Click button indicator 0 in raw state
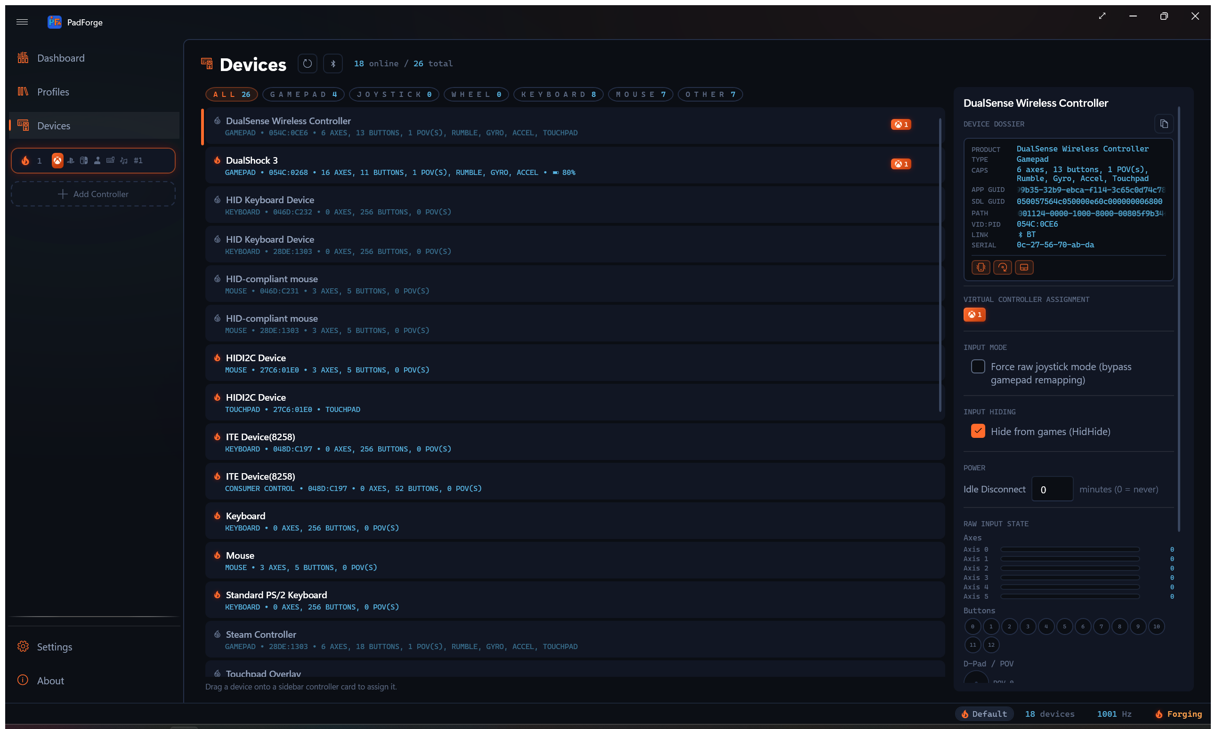Viewport: 1216px width, 729px height. (x=973, y=626)
